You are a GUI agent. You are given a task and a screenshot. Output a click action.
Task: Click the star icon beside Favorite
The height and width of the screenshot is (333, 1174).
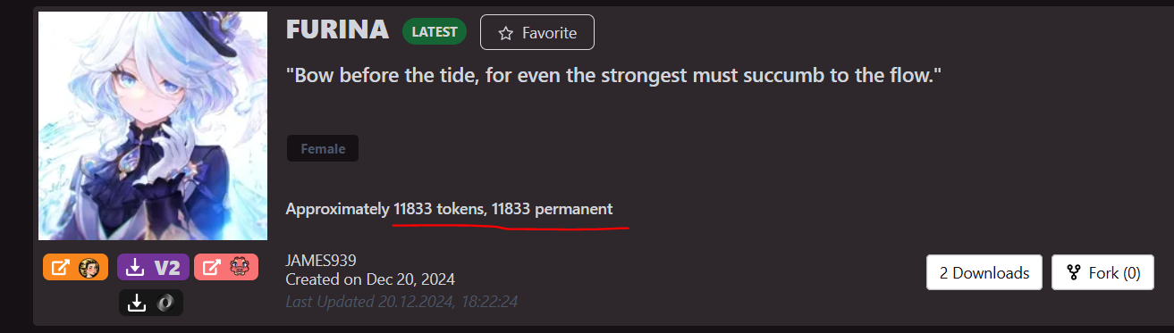pos(506,33)
